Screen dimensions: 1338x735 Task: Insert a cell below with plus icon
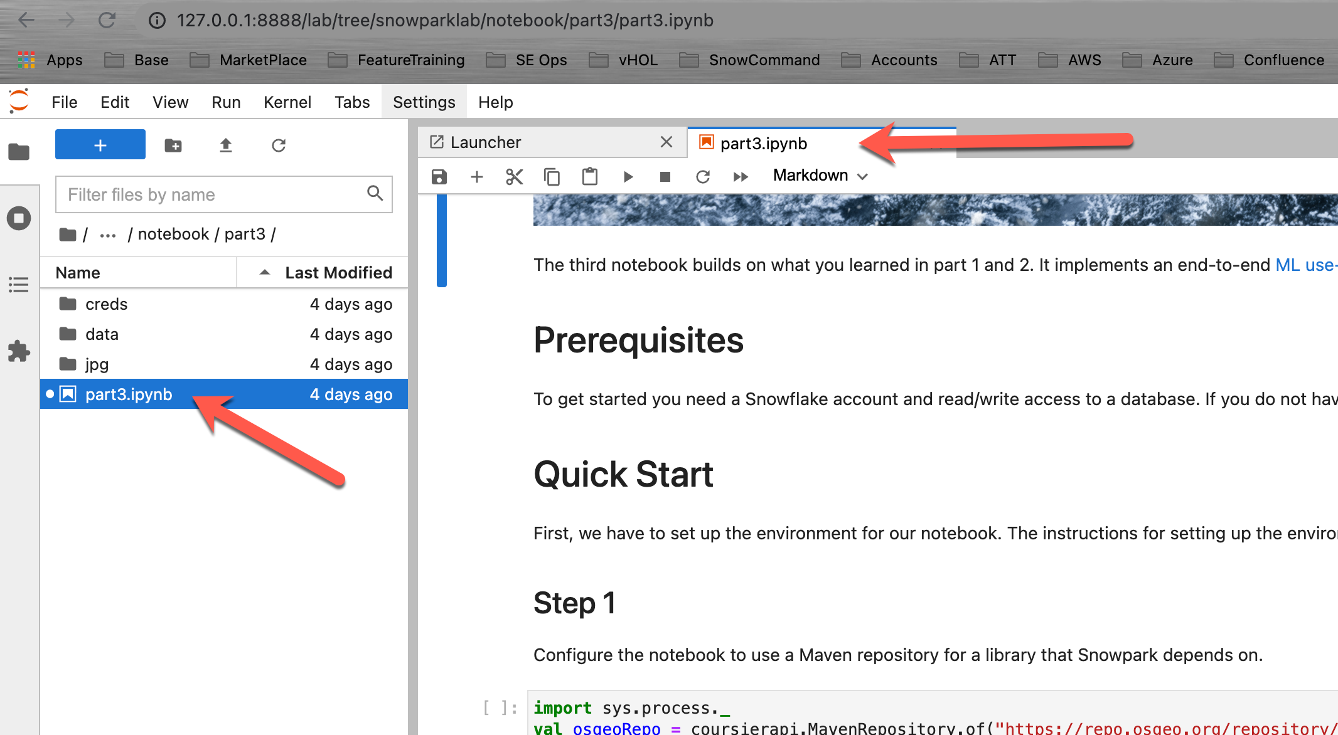point(477,177)
